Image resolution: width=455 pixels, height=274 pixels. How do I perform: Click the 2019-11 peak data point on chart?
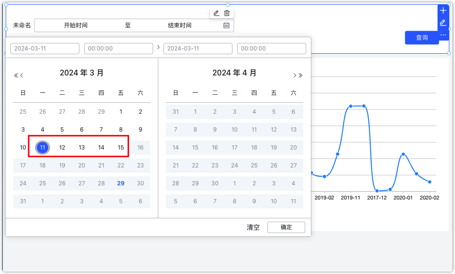coord(351,106)
